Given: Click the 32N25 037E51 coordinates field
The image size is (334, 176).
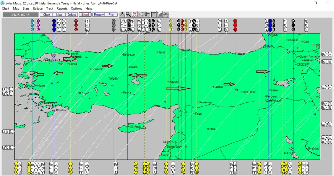Looking at the screenshot, I should tap(20, 15).
